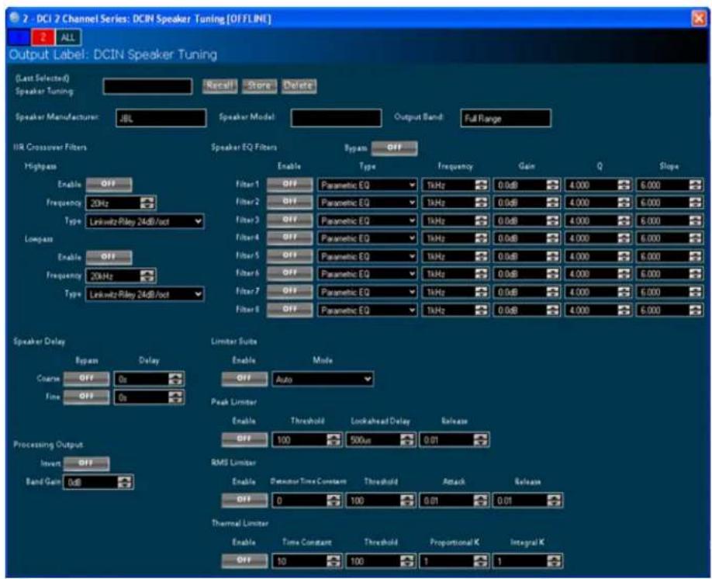Open Filter 8 Type dropdown
712x579 pixels.
tap(368, 310)
